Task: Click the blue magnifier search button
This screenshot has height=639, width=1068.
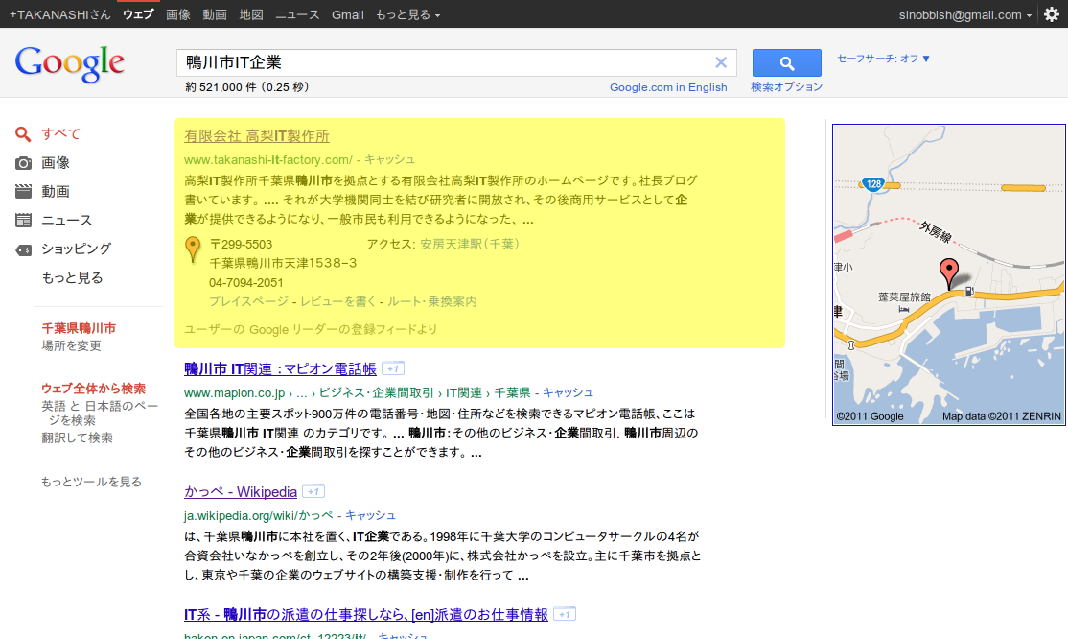Action: click(787, 62)
